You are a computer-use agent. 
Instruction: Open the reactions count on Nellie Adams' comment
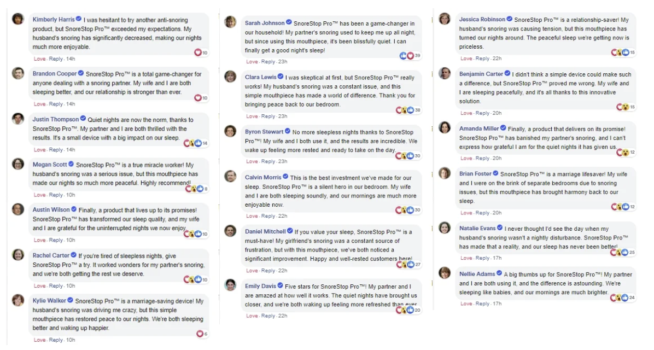(x=632, y=298)
